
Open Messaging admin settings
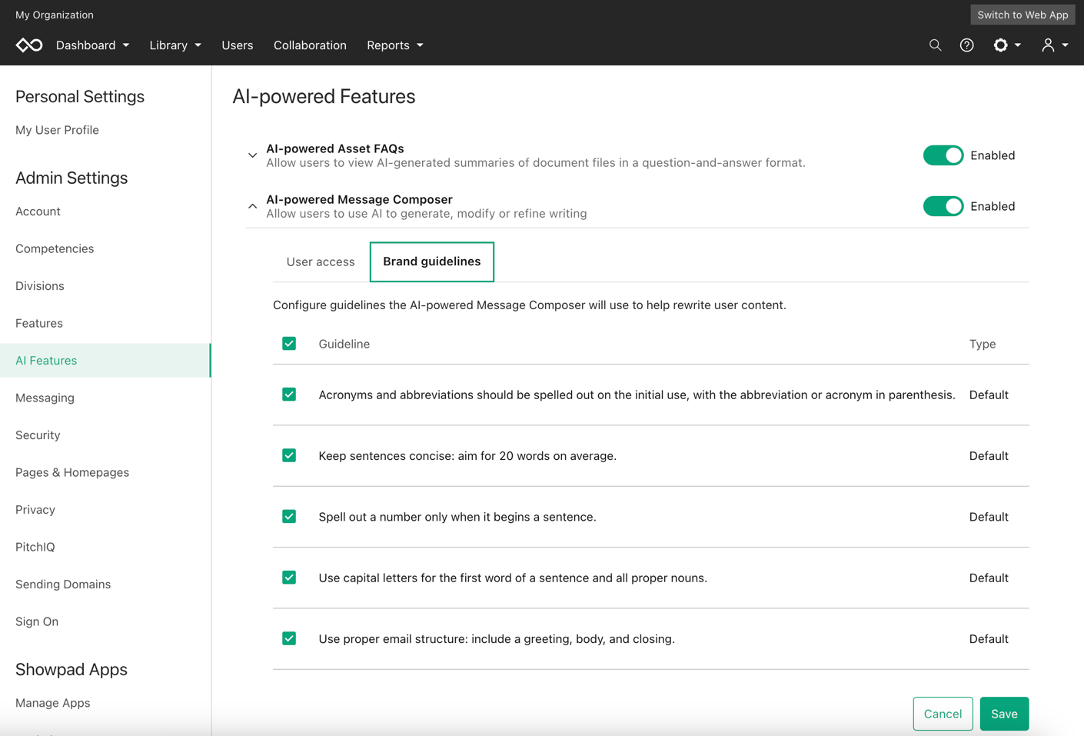pyautogui.click(x=45, y=398)
